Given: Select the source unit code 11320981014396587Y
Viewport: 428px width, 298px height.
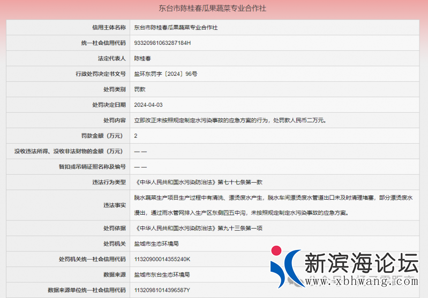Looking at the screenshot, I should [x=162, y=290].
